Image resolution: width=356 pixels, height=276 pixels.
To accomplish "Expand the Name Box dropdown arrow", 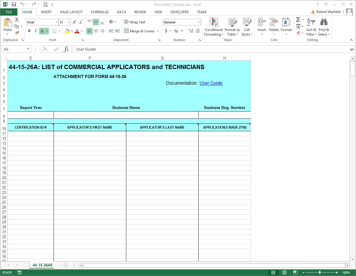I will [28, 49].
